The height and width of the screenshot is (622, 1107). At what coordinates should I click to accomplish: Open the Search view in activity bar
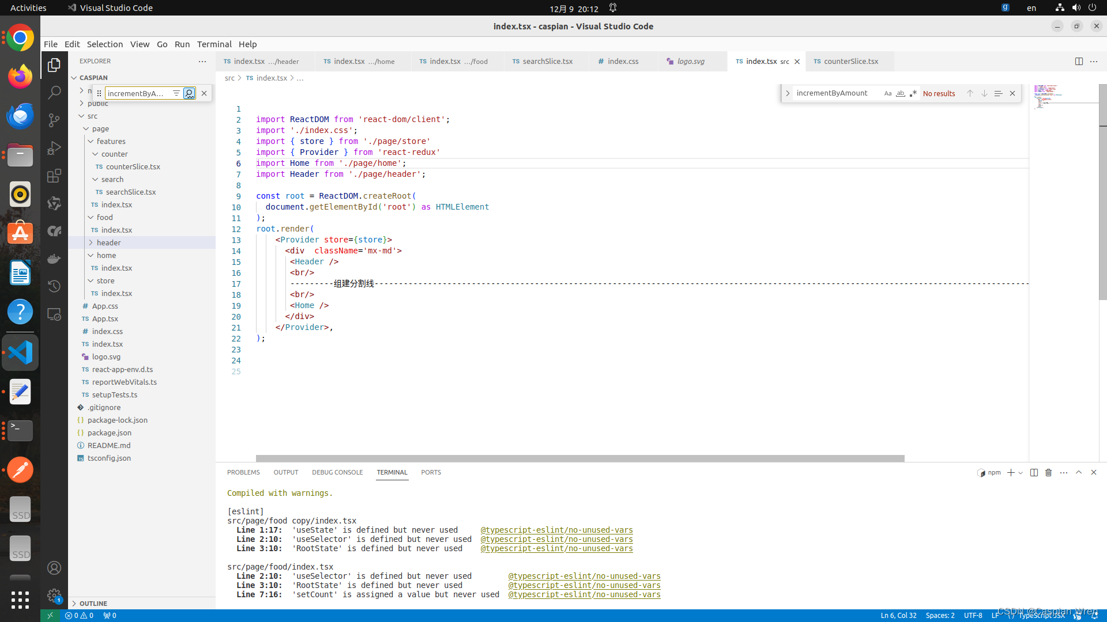point(54,92)
